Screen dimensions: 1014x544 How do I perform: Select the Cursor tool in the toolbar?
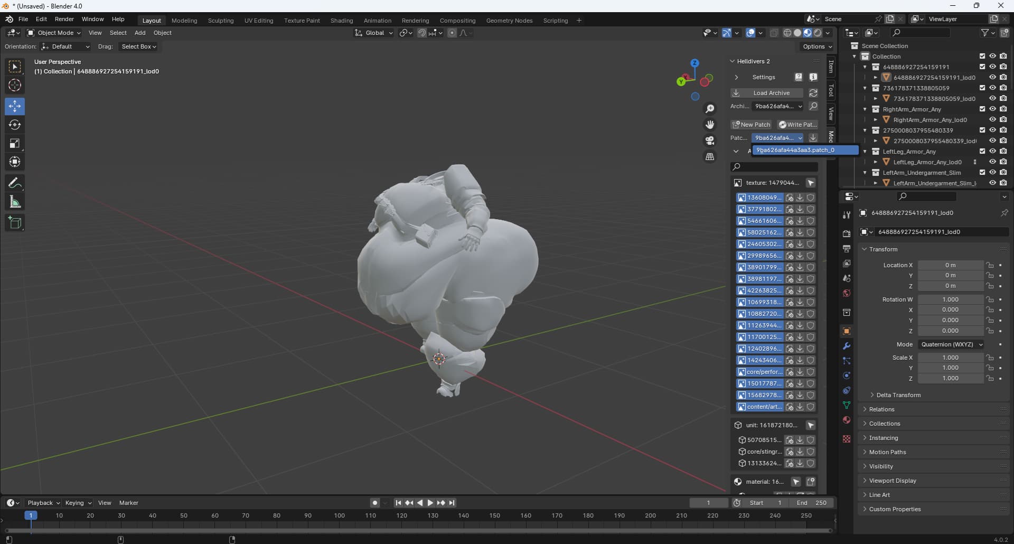(x=15, y=86)
